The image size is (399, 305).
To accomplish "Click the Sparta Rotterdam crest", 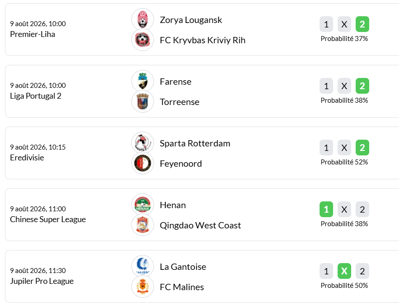I will [143, 143].
